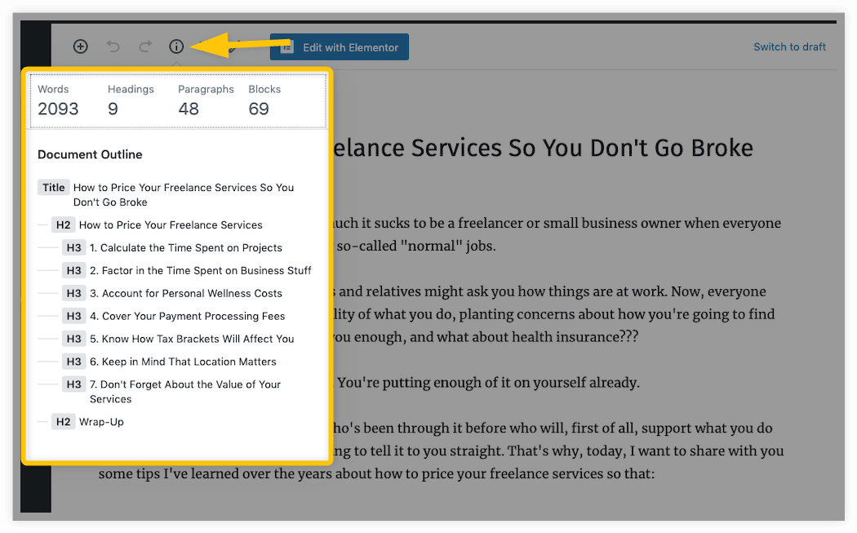857x533 pixels.
Task: Click the Headings count 9
Action: (113, 109)
